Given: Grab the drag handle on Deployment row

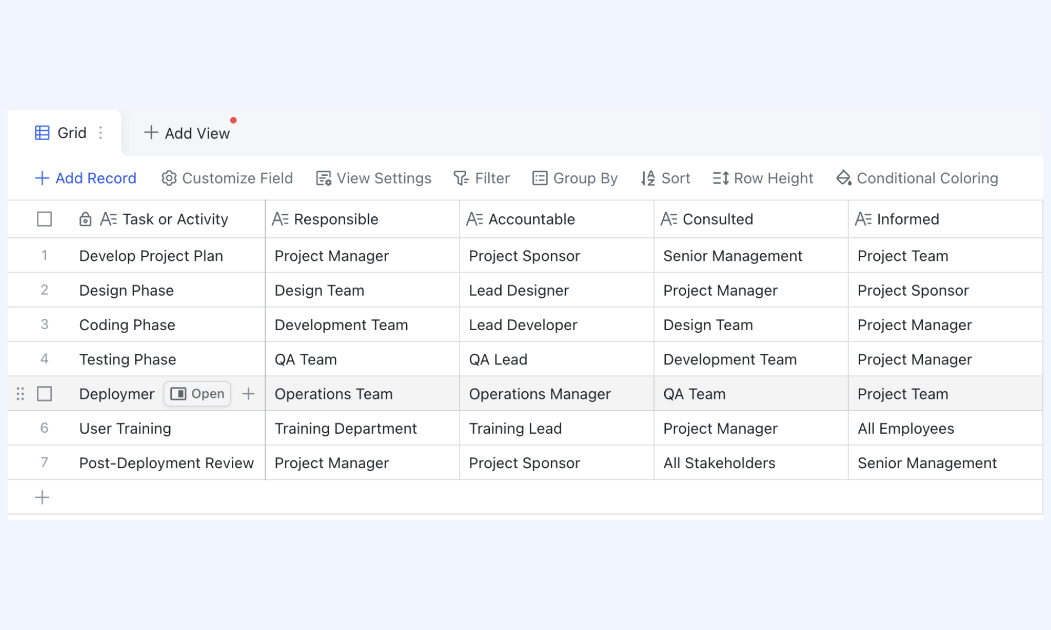Looking at the screenshot, I should [20, 394].
